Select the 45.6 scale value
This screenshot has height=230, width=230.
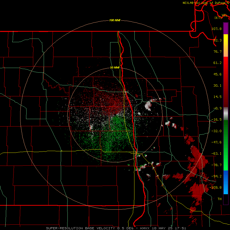pos(217,74)
